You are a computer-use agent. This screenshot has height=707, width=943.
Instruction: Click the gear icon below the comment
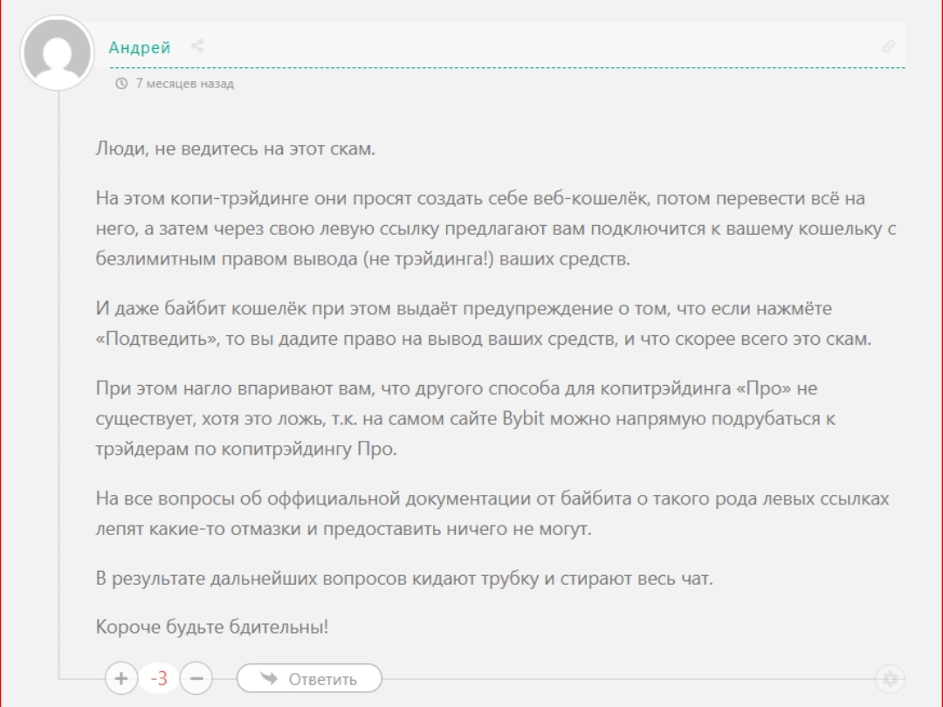click(x=889, y=678)
